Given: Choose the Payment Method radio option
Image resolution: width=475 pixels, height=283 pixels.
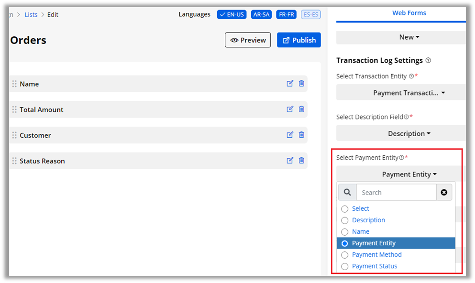Looking at the screenshot, I should [344, 255].
